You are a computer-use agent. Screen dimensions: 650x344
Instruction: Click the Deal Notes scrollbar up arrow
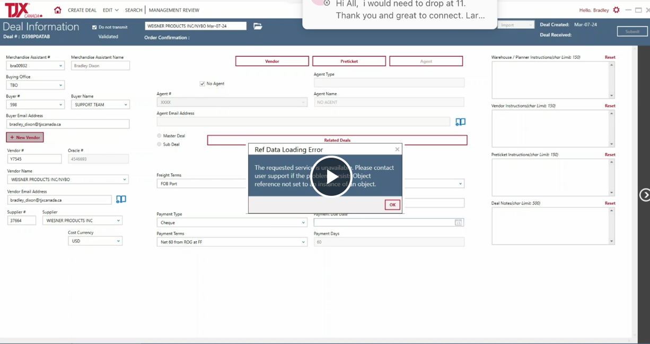point(611,210)
